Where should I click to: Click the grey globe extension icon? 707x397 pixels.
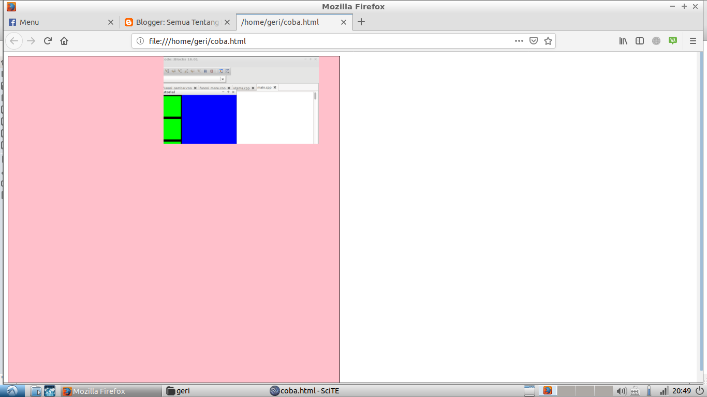(656, 41)
